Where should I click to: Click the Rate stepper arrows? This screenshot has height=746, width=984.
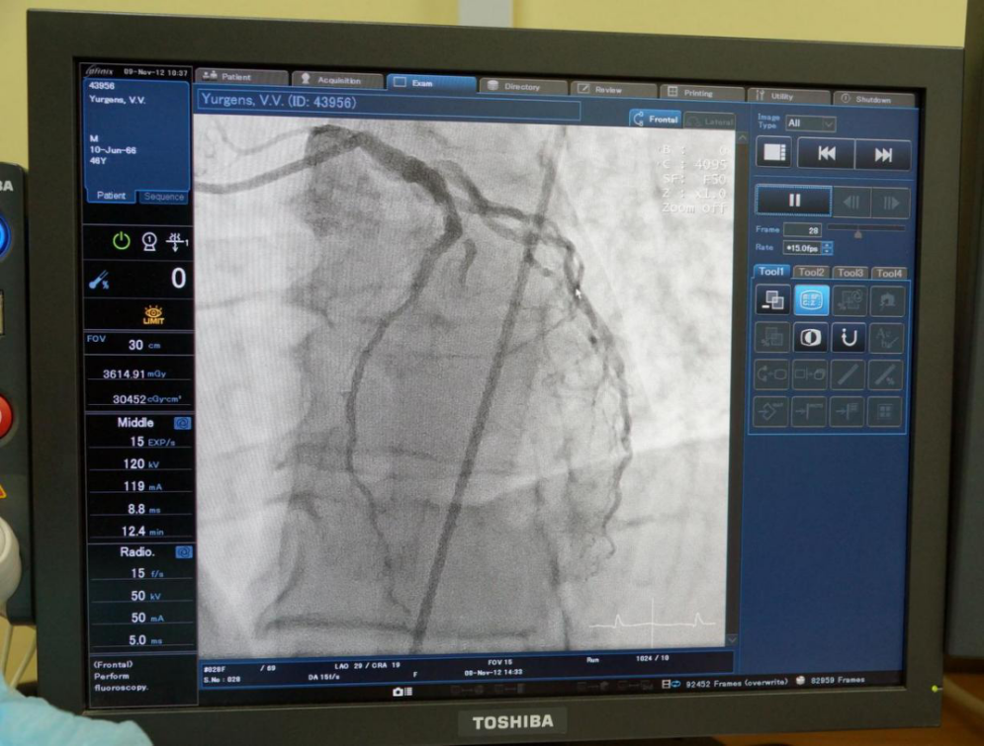[x=827, y=248]
